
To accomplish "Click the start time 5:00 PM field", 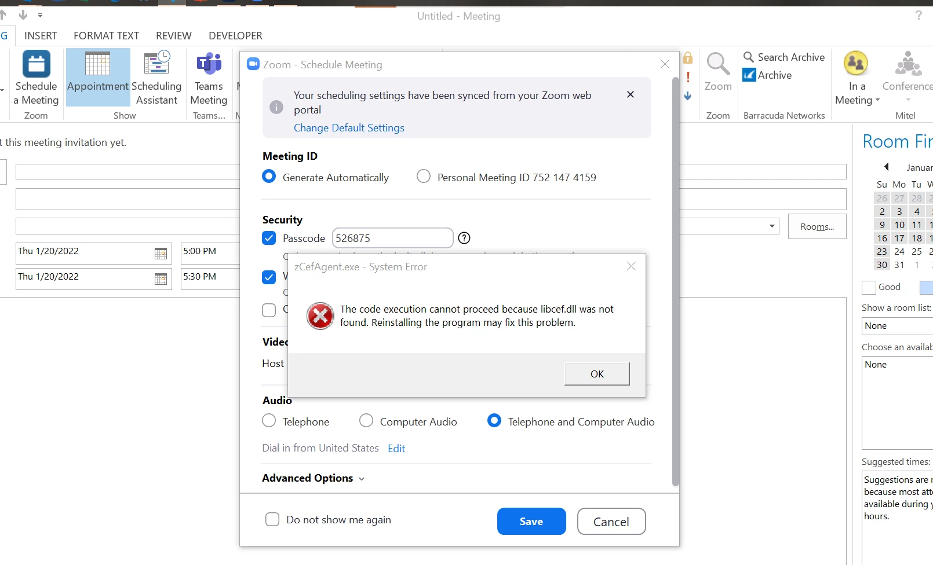I will (x=210, y=254).
